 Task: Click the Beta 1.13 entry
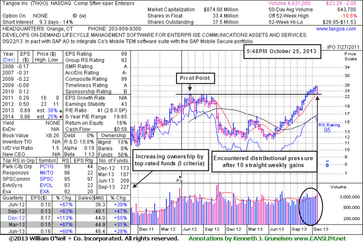[x=79, y=154]
